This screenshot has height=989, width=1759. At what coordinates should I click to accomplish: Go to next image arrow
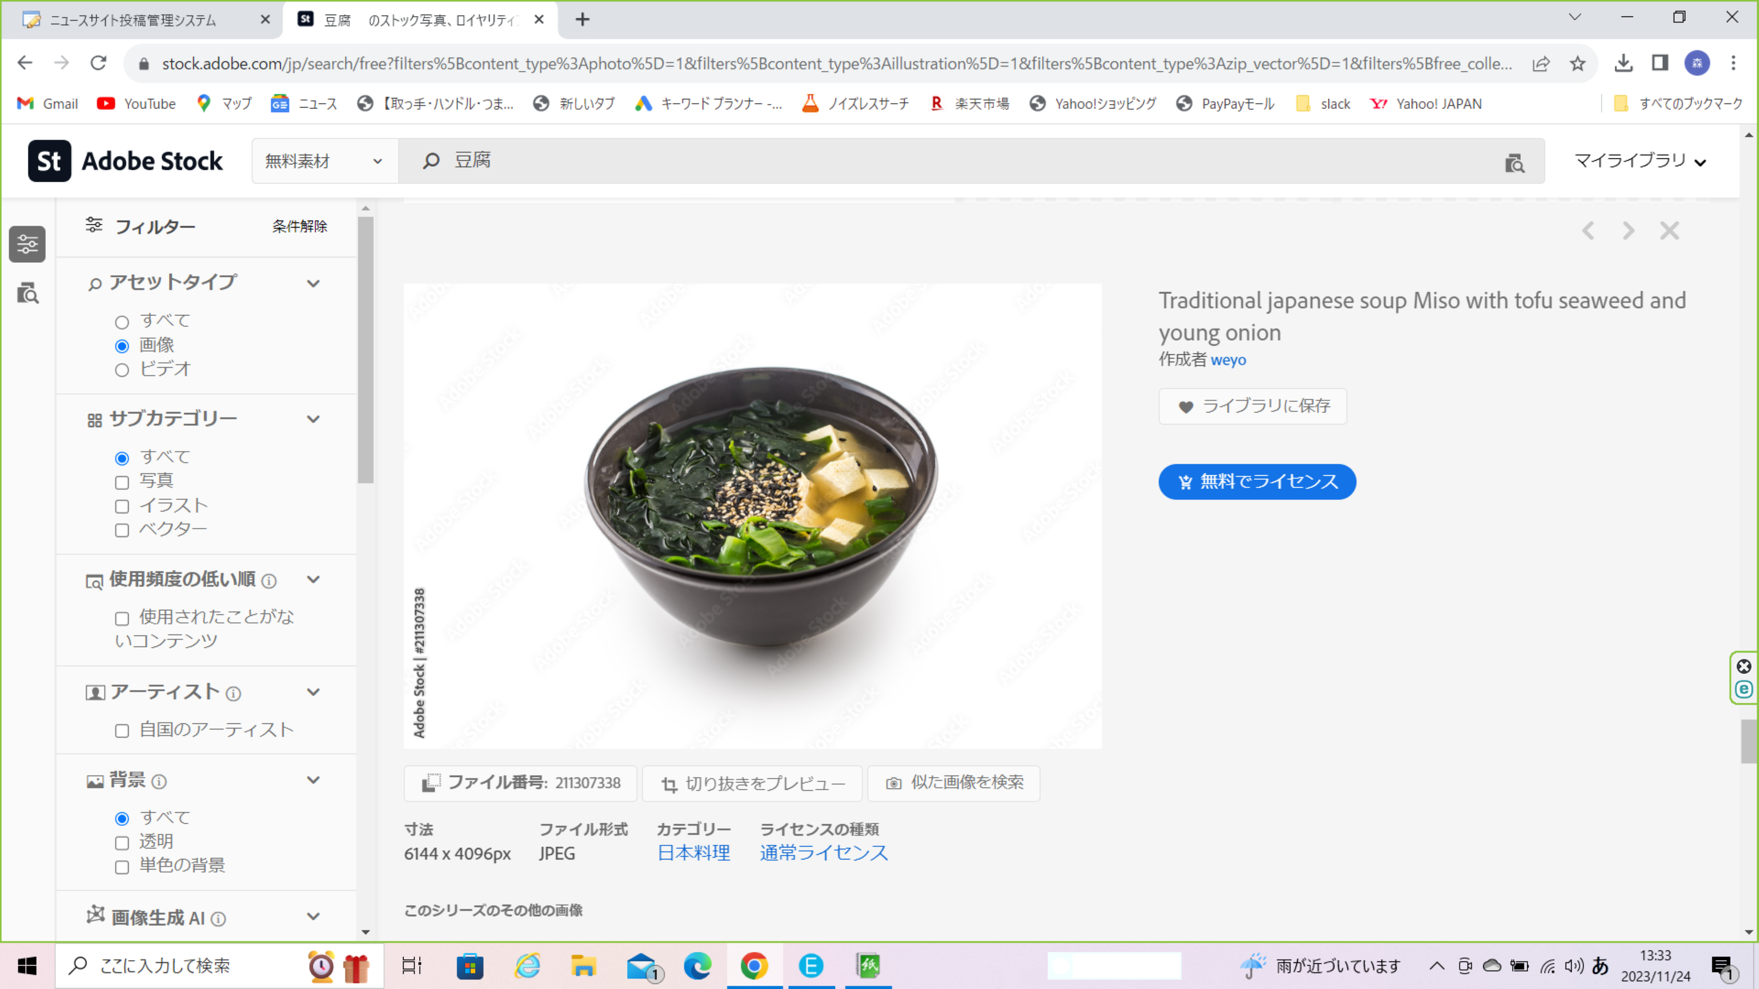[1628, 231]
